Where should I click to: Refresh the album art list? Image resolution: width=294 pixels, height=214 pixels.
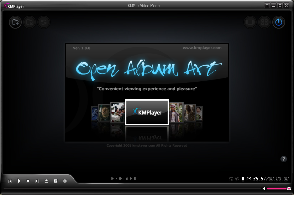tap(44, 22)
